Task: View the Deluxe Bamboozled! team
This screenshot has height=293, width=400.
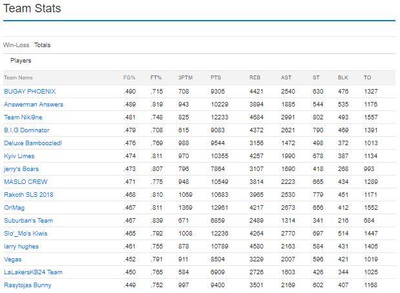Action: click(33, 143)
